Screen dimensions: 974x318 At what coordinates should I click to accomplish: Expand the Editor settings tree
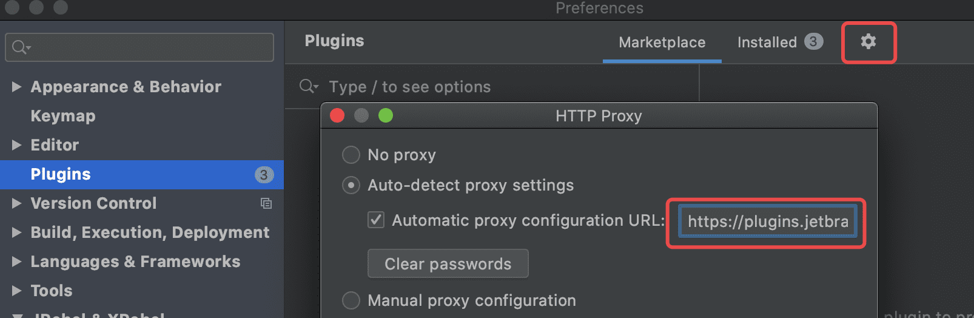(16, 145)
